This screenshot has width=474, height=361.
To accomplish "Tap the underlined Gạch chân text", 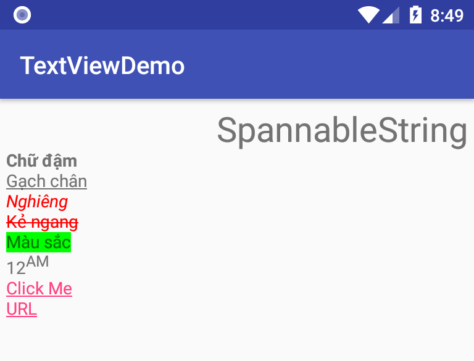I will [47, 181].
